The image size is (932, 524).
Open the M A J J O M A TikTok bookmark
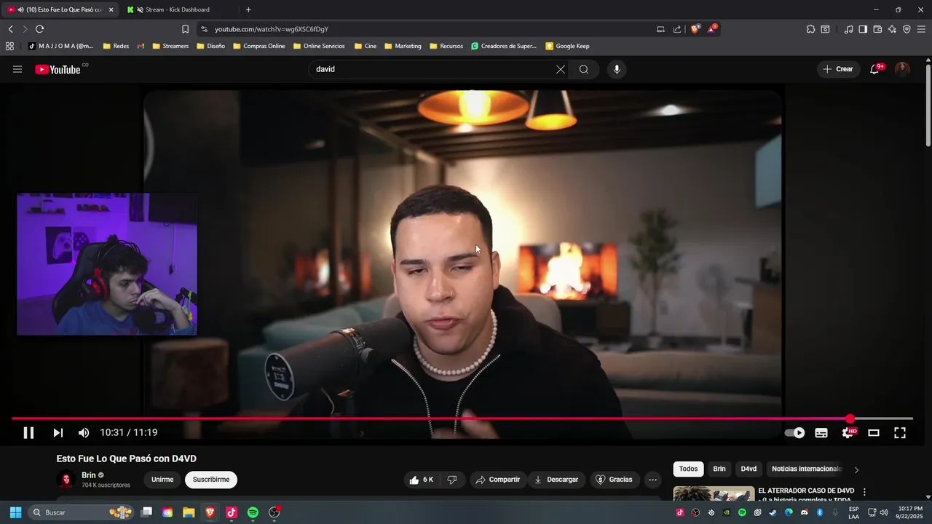(x=60, y=46)
